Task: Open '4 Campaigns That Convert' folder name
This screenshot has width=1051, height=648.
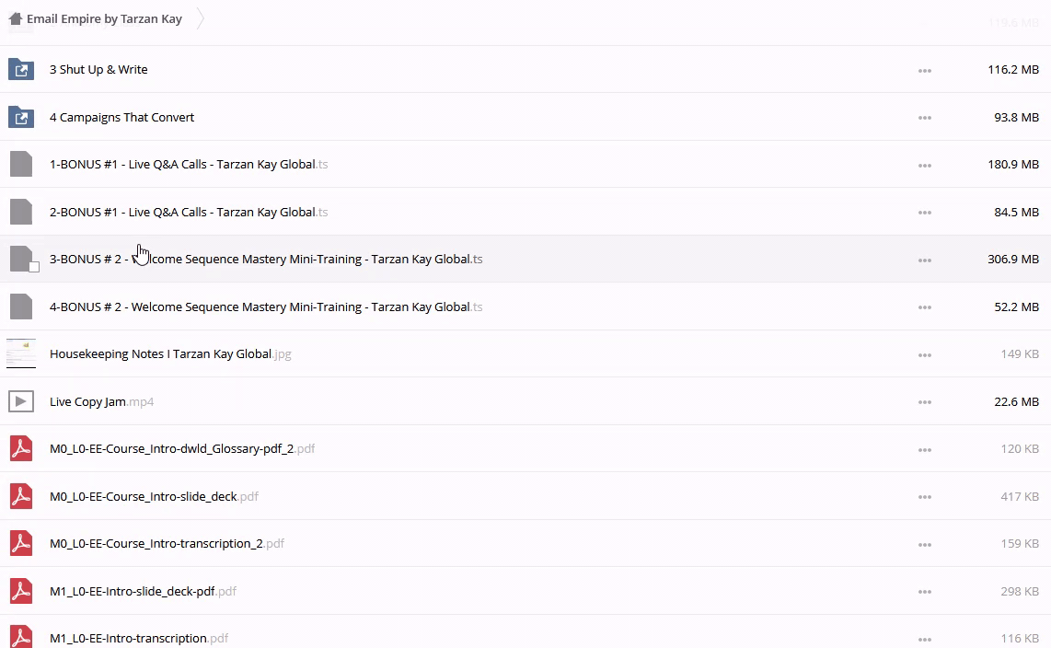Action: (x=121, y=117)
